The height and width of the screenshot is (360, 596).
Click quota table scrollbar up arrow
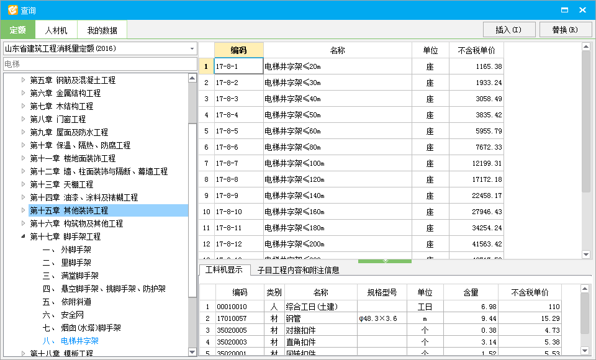(585, 47)
